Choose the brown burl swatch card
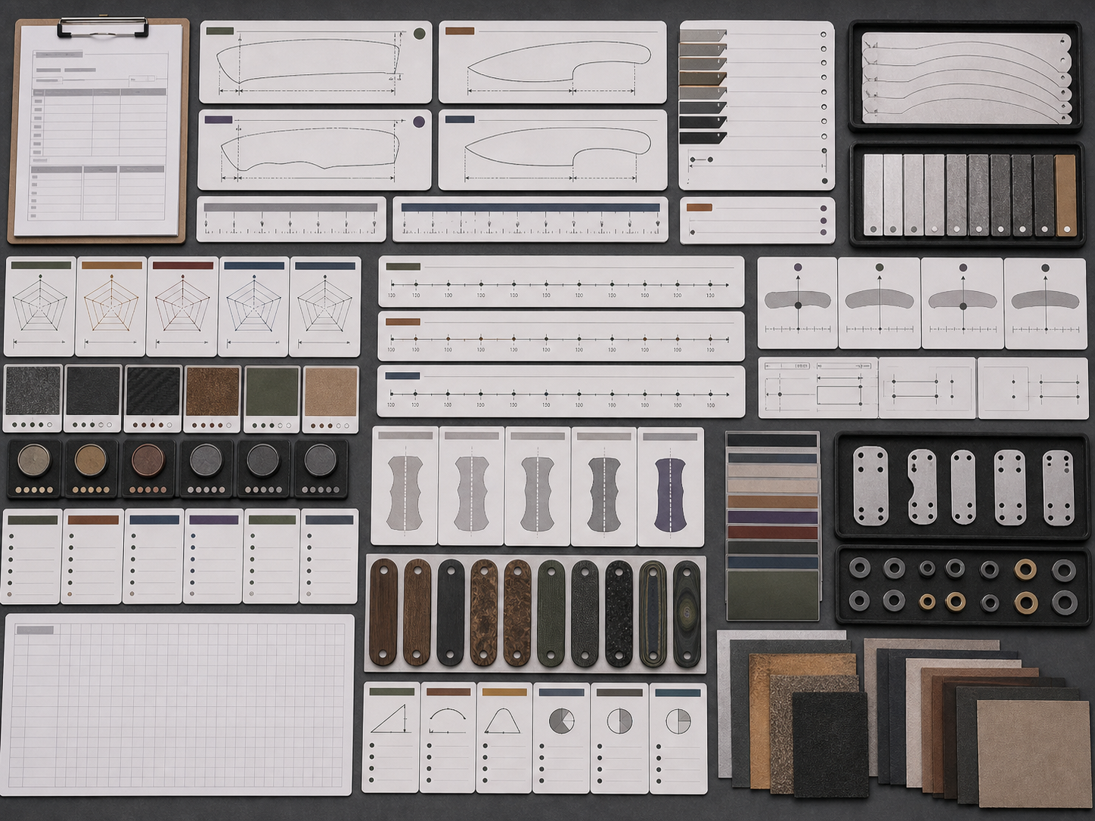 click(x=212, y=398)
